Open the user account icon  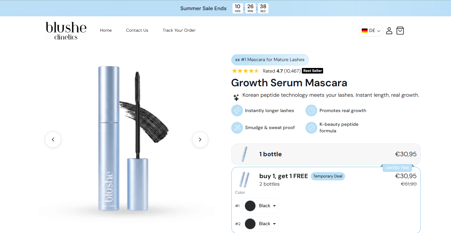(x=389, y=31)
